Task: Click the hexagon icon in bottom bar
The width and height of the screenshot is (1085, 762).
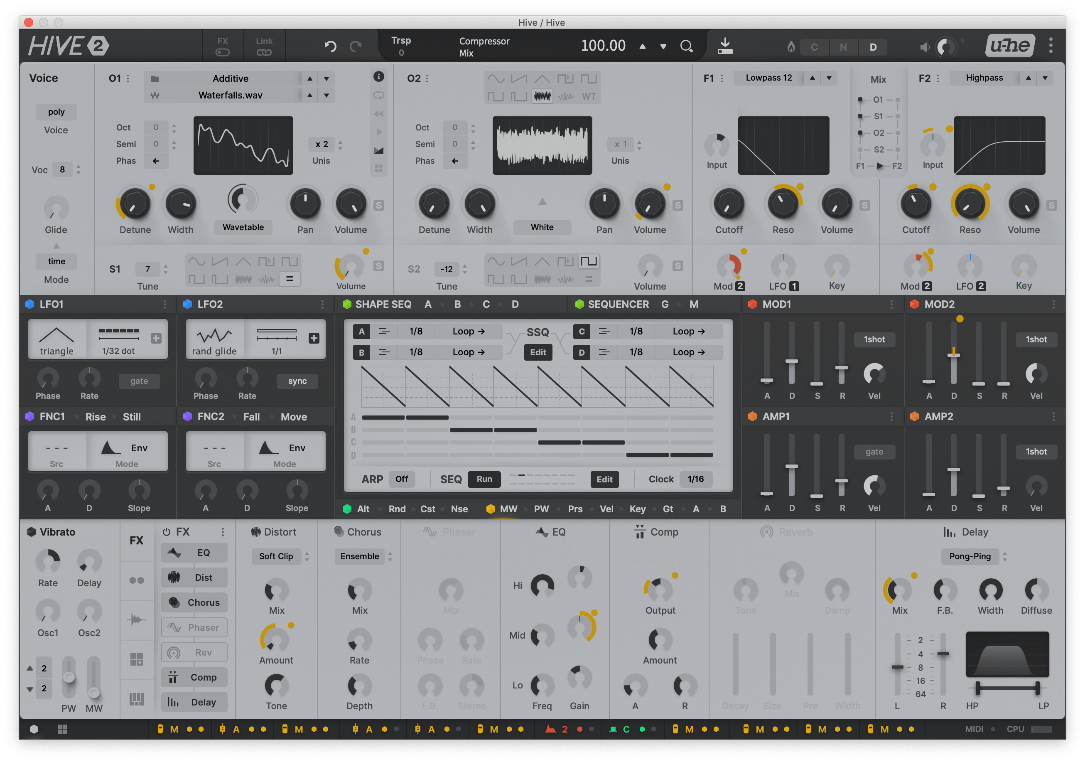Action: 34,729
